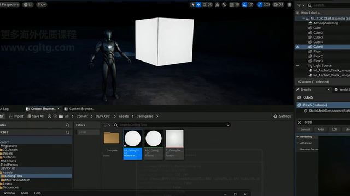Open the Lit view mode menu
Screen dimensions: 350x196
point(28,5)
